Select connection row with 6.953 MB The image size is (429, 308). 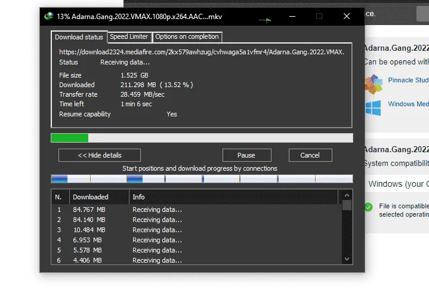pos(196,240)
